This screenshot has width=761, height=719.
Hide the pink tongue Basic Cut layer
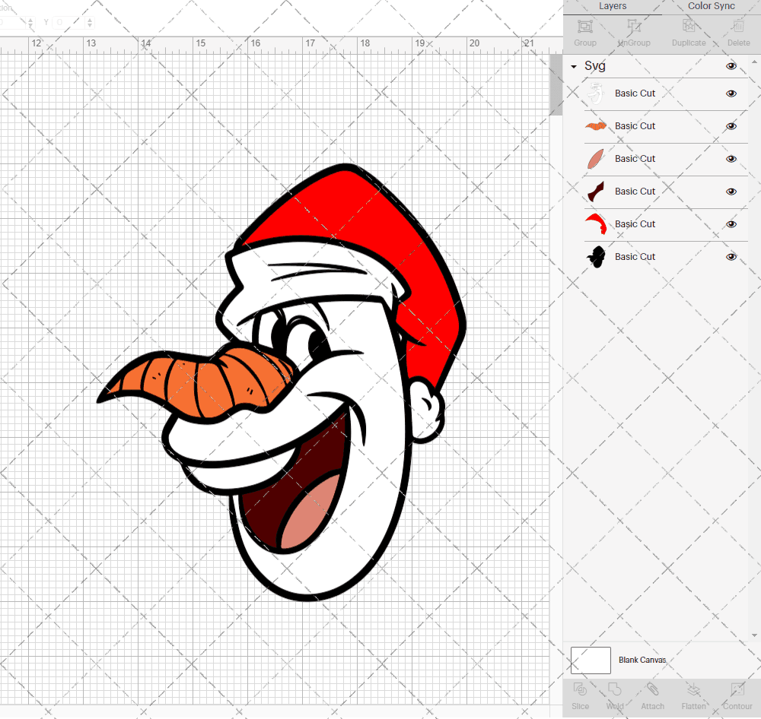coord(731,159)
